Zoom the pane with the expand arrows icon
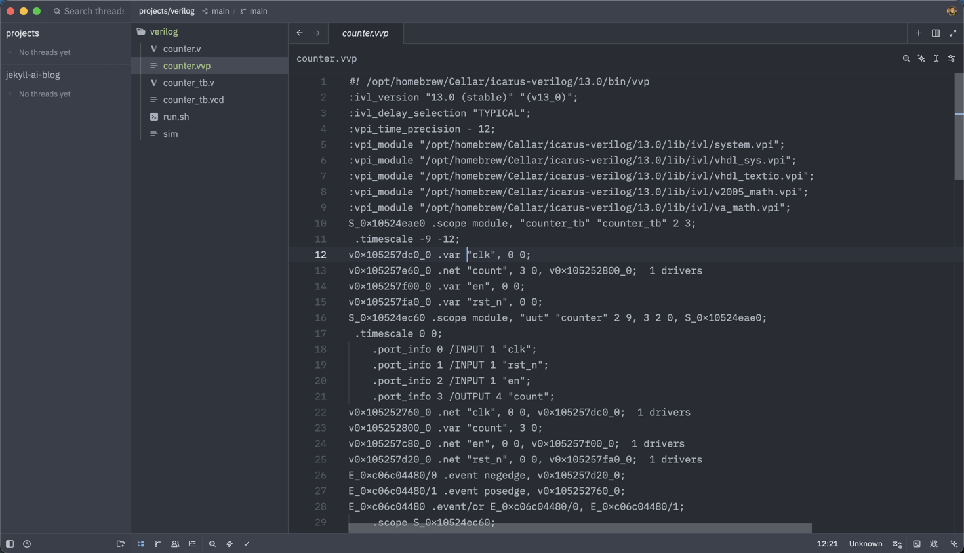 pos(953,33)
